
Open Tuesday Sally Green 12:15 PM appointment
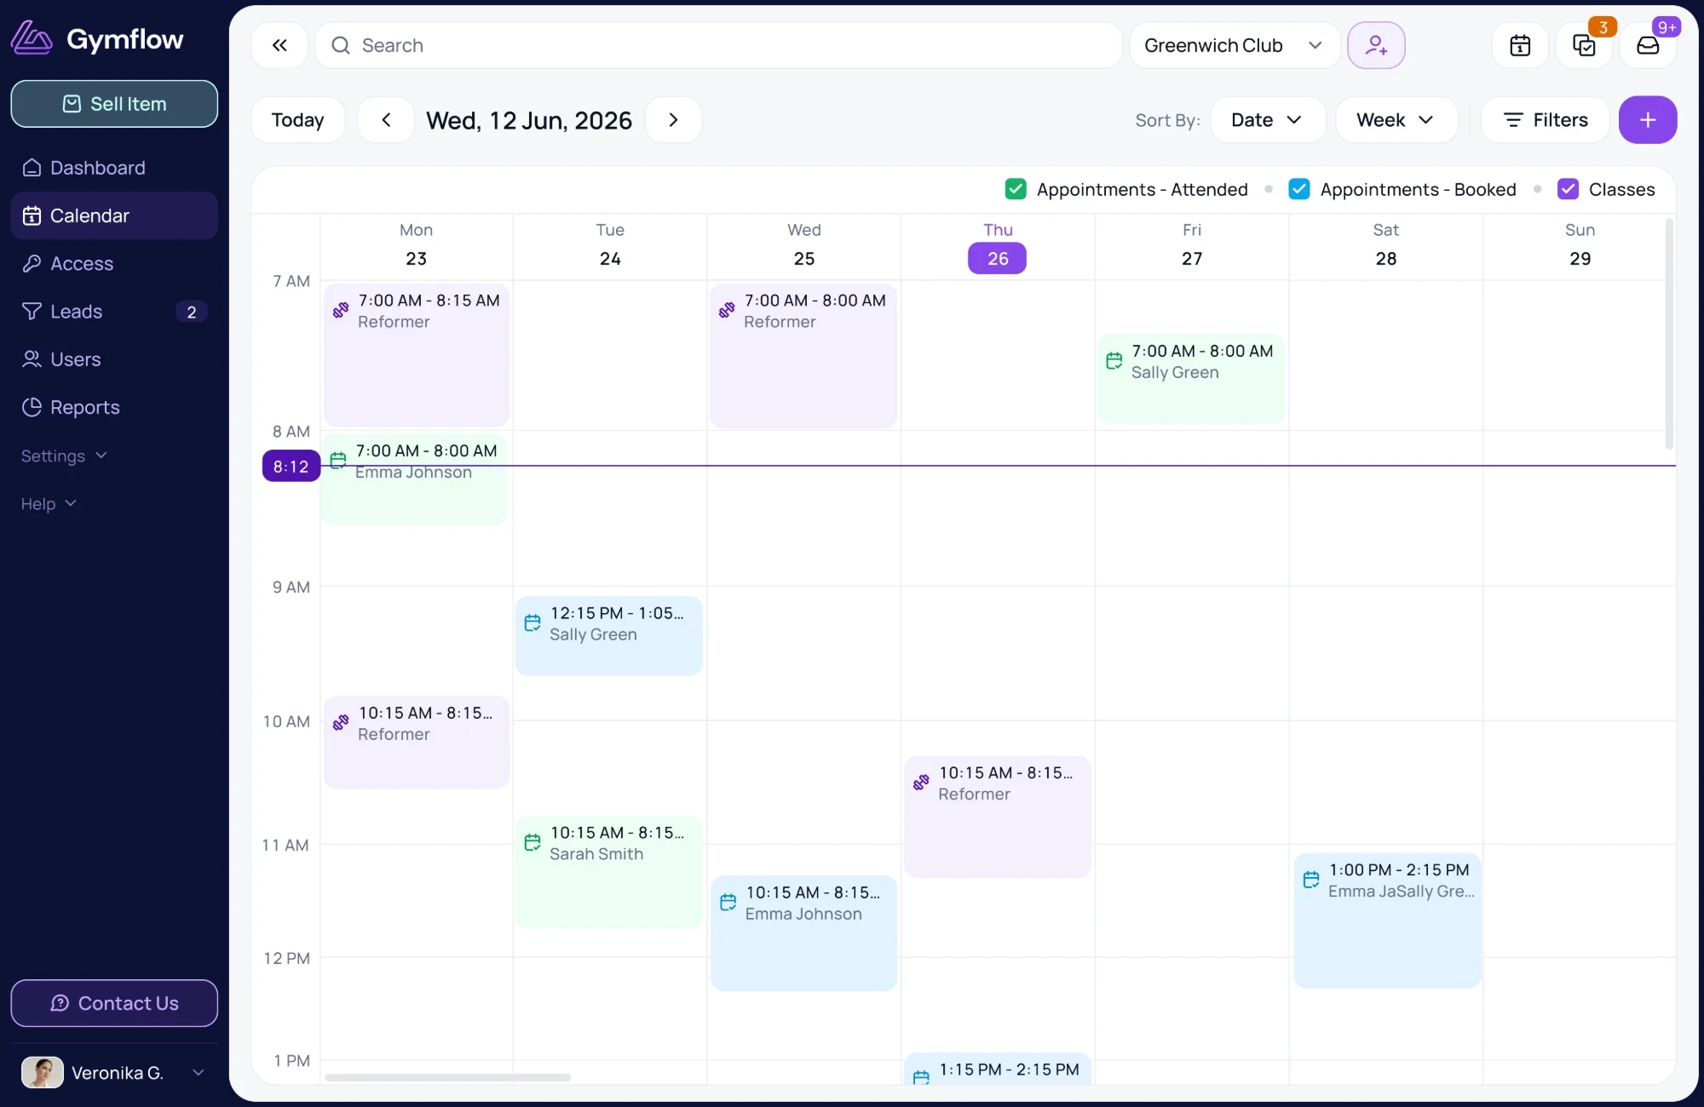pos(609,636)
